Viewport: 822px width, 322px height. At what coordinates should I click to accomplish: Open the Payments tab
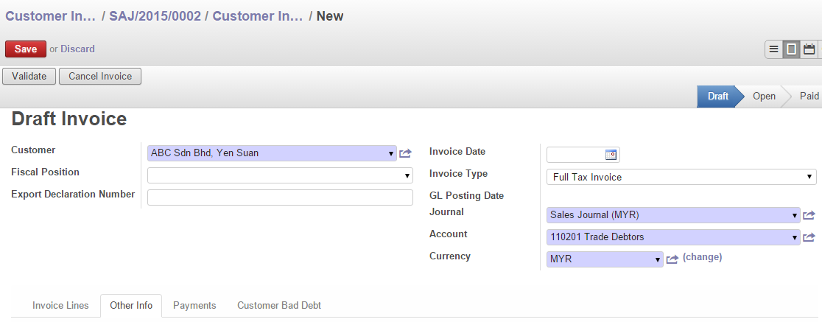pos(194,306)
